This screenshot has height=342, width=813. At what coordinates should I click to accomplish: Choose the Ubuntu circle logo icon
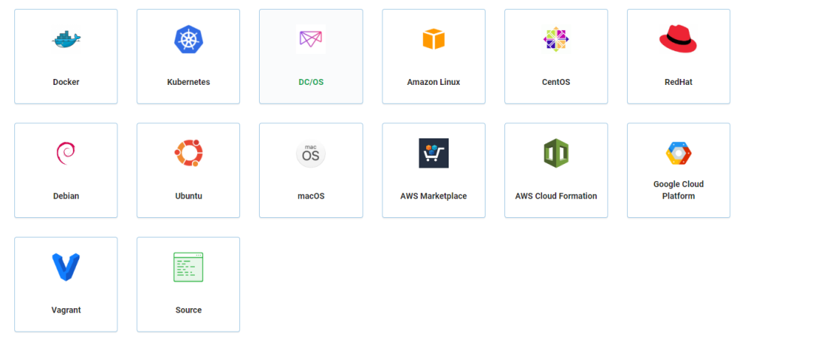tap(188, 153)
